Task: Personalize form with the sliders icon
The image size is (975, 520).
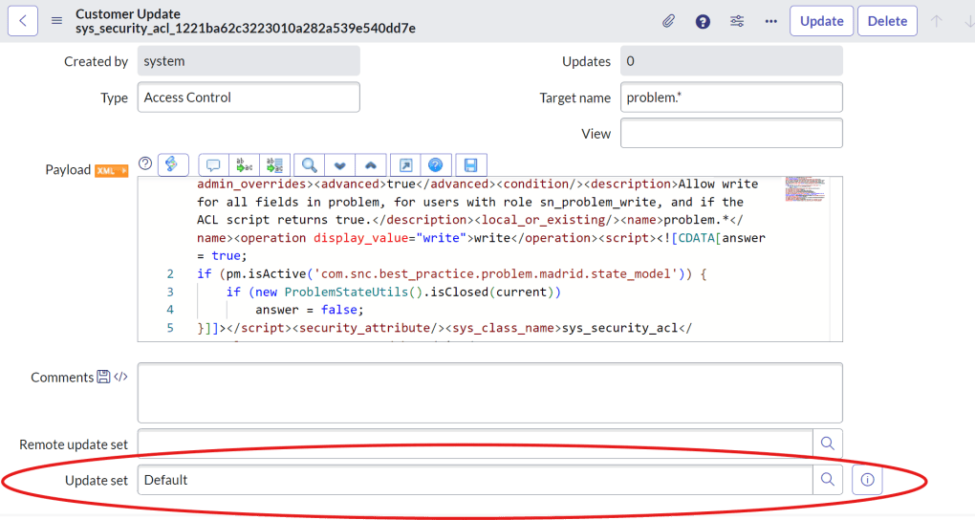Action: (737, 21)
